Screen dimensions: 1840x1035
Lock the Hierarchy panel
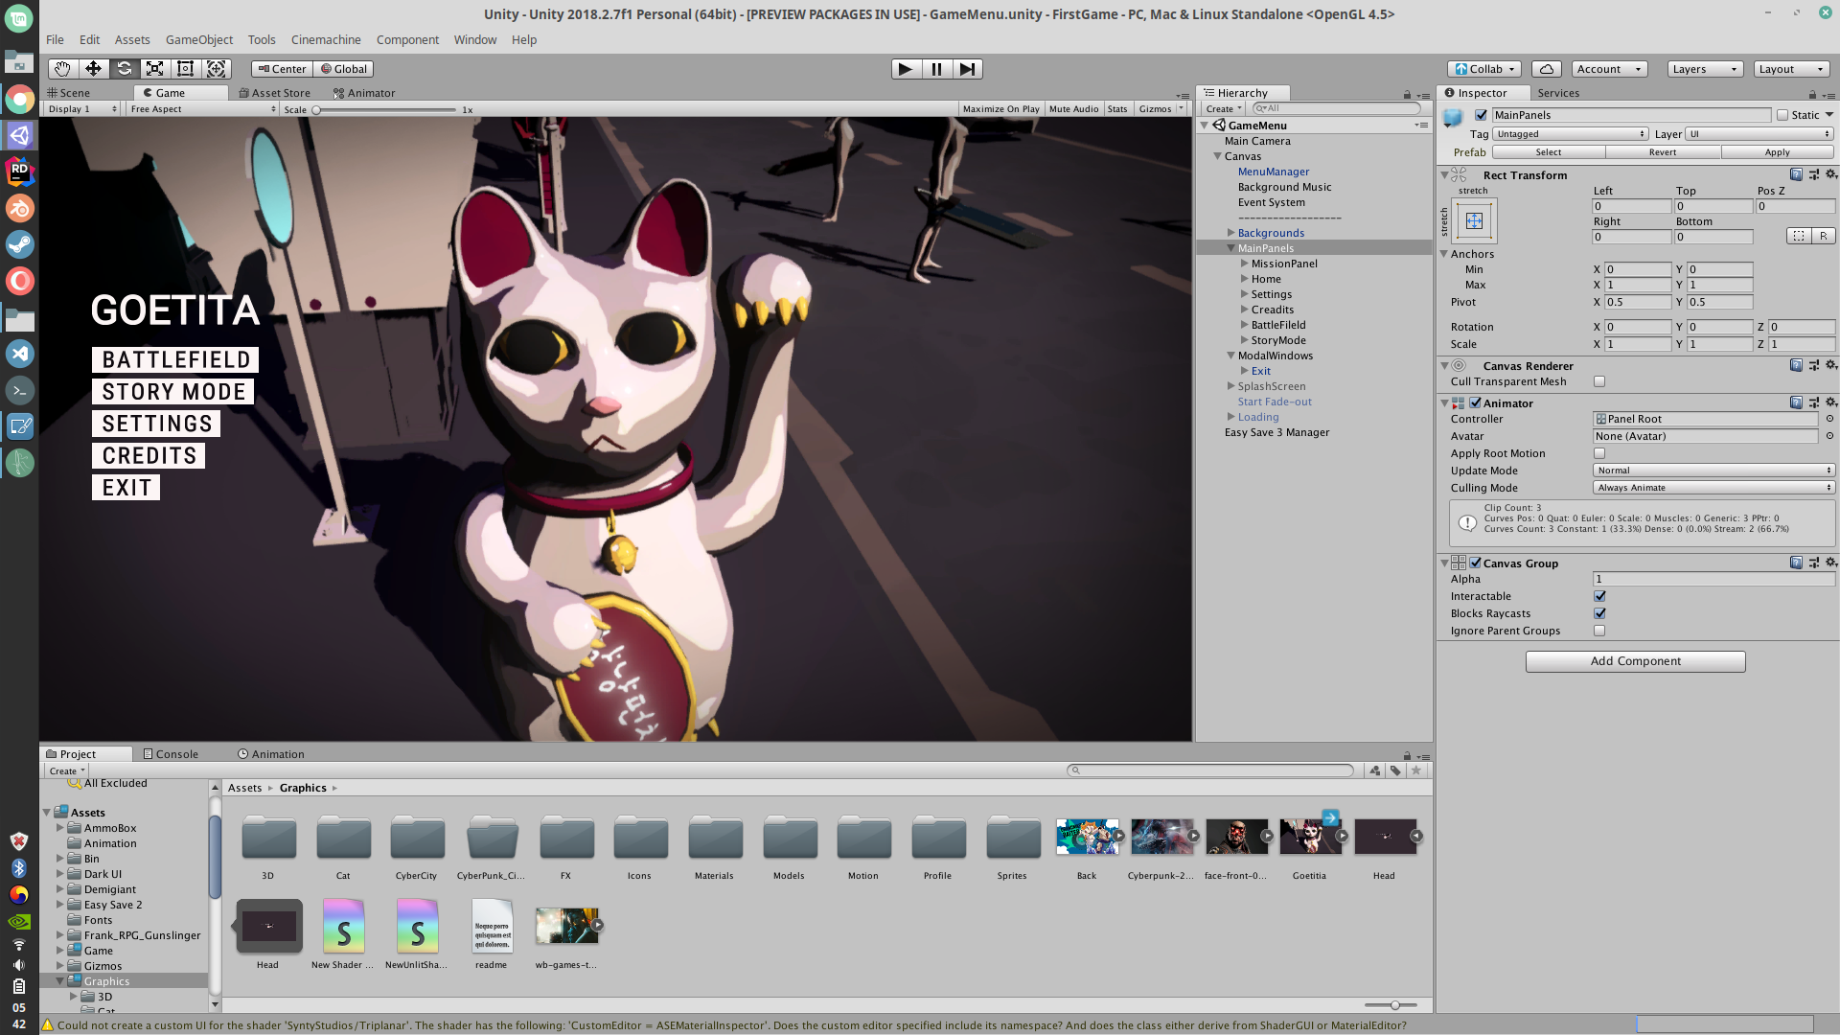1407,94
